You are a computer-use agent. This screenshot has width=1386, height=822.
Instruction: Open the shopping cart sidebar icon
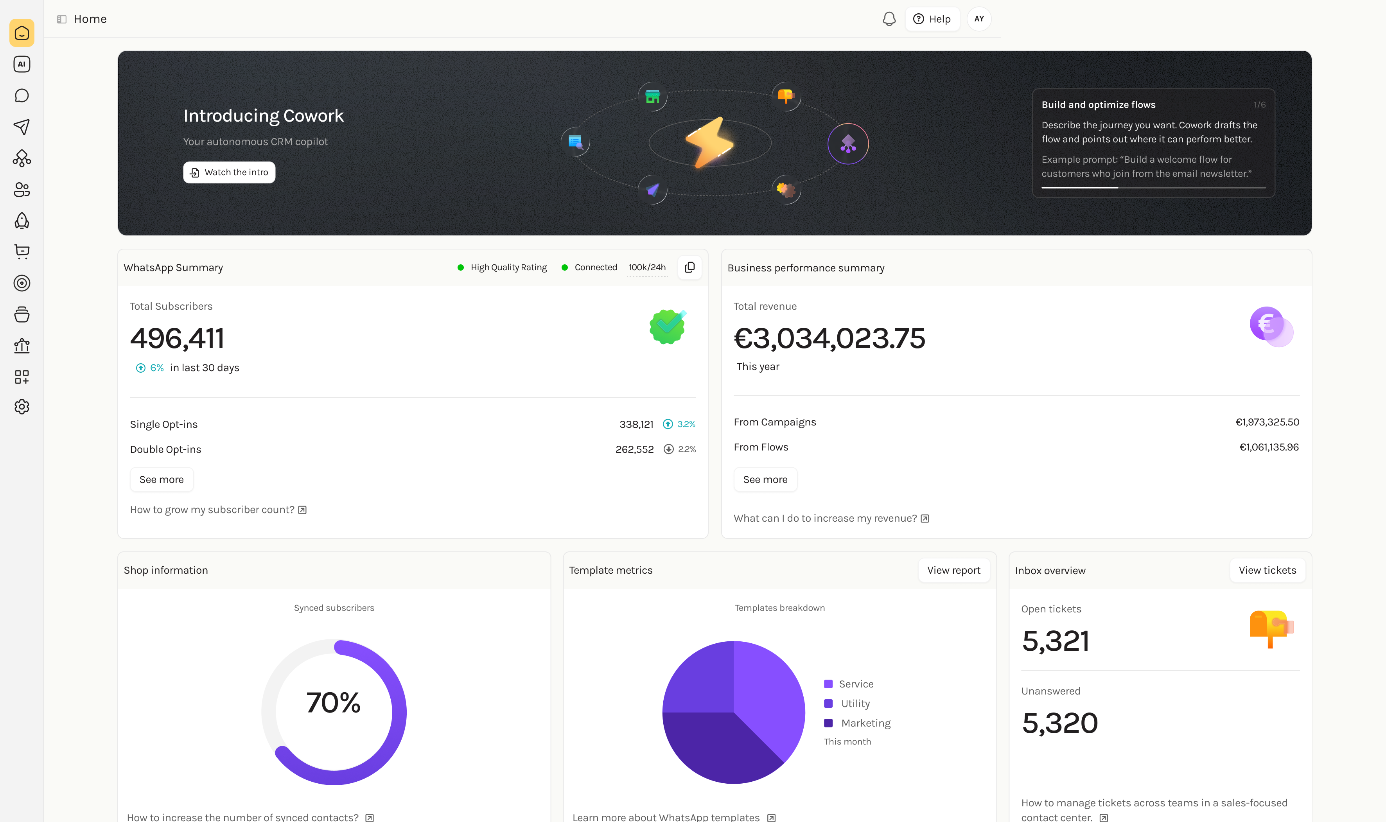point(22,252)
